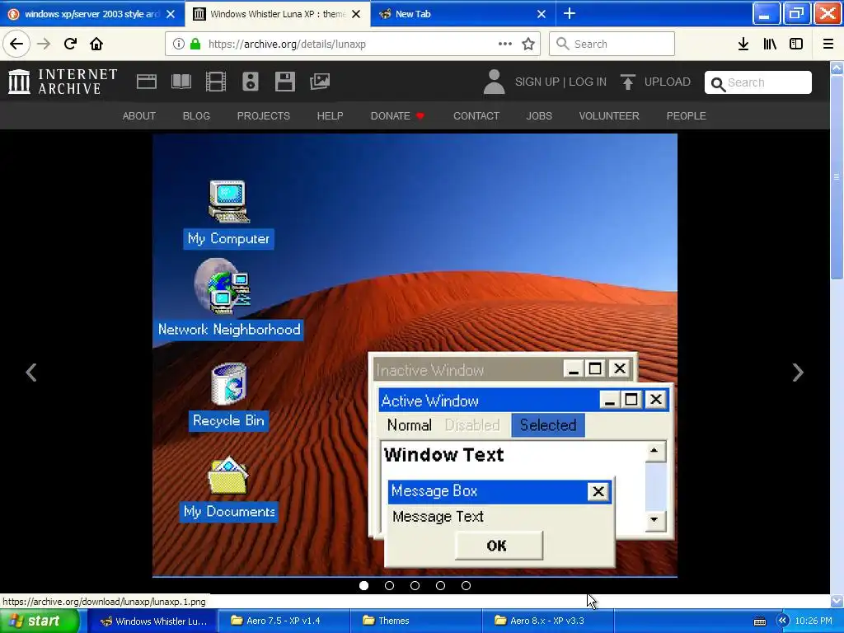Close the Windows Whistler Luna XP tab
This screenshot has height=633, width=844.
click(x=356, y=14)
